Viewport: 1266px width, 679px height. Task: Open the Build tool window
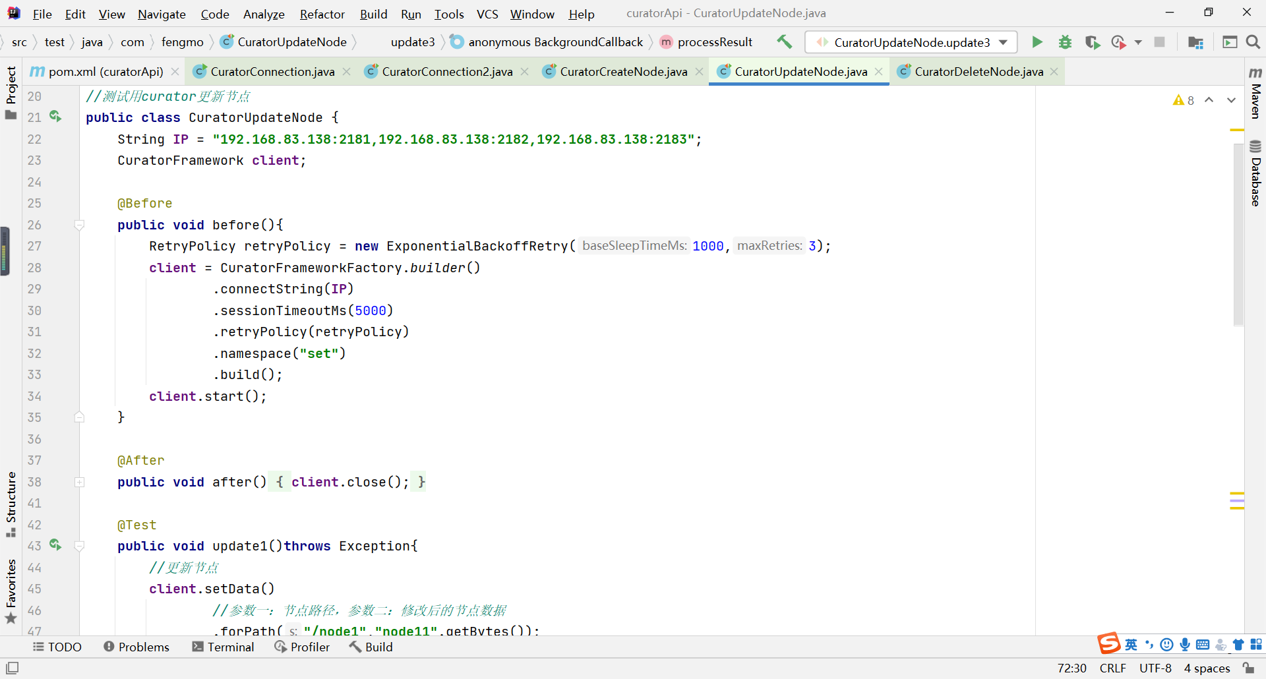coord(371,647)
